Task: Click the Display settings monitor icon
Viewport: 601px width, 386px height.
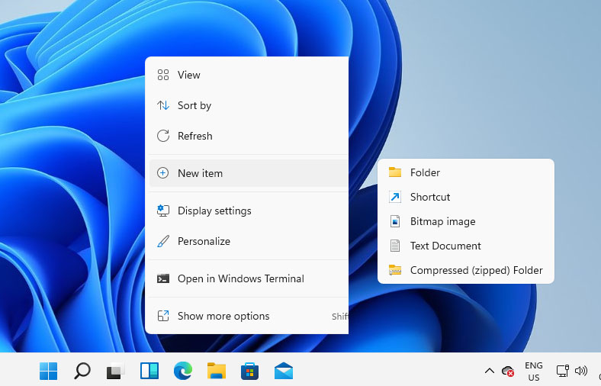Action: (x=163, y=211)
